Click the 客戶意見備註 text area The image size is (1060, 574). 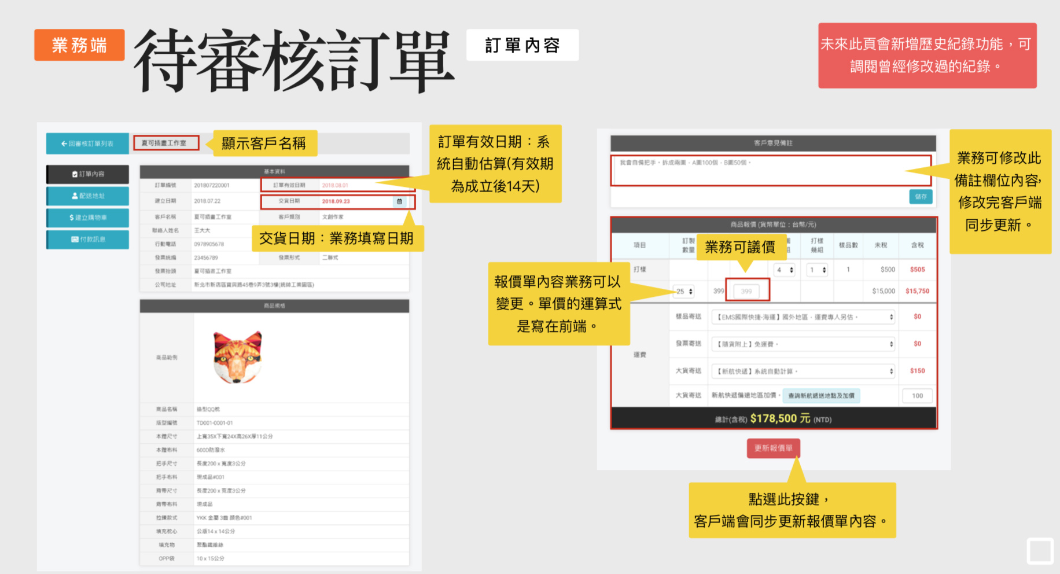tap(771, 170)
